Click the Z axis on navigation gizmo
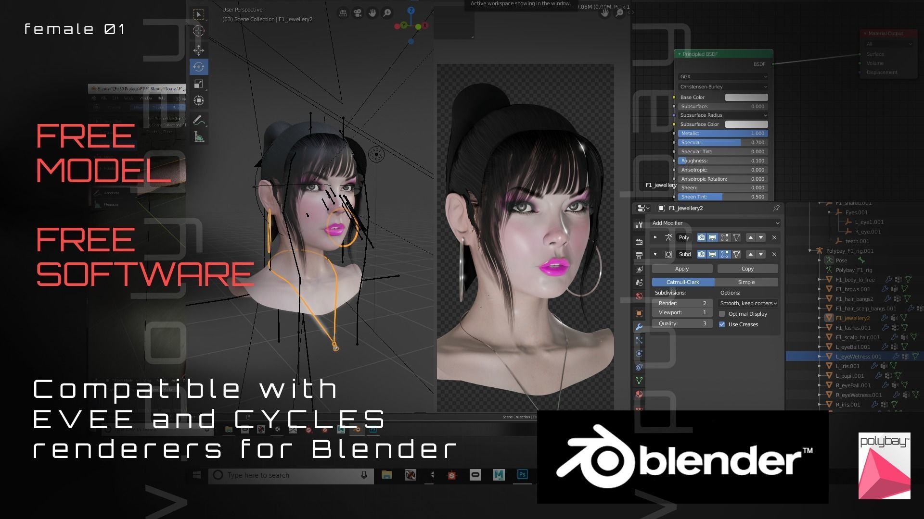This screenshot has height=519, width=924. tap(411, 10)
